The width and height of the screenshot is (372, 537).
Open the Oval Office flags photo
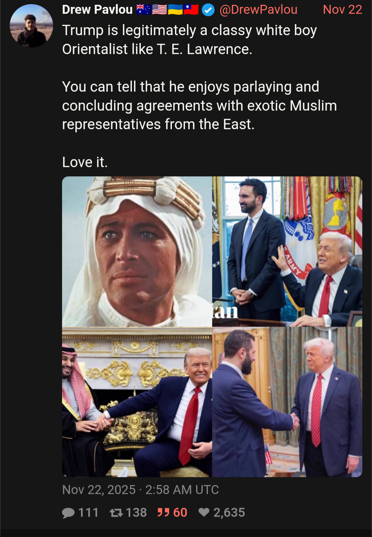[287, 251]
